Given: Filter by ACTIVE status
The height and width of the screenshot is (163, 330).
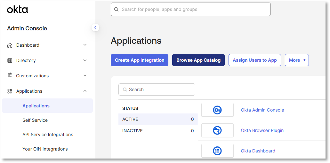Looking at the screenshot, I should (158, 119).
